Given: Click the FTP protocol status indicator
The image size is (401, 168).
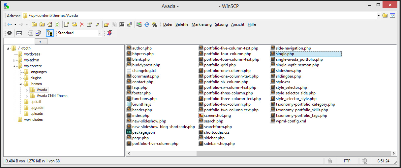Looking at the screenshot, I should (x=347, y=161).
